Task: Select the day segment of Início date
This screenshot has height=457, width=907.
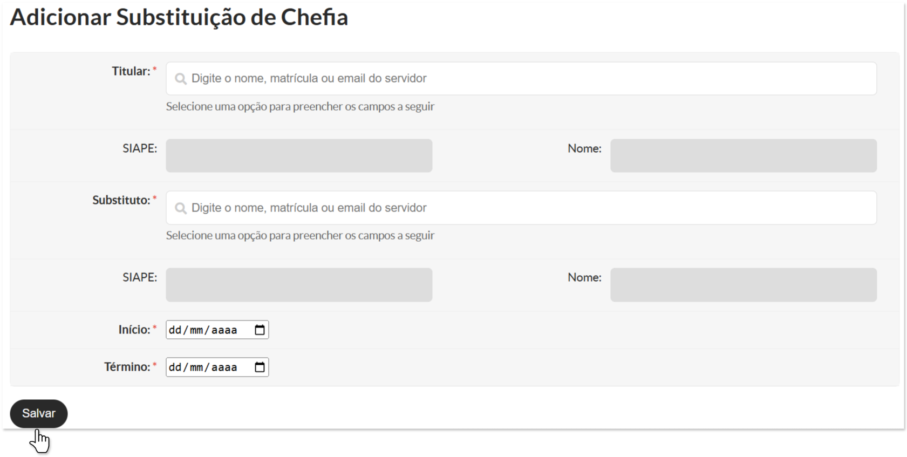Action: click(x=175, y=330)
